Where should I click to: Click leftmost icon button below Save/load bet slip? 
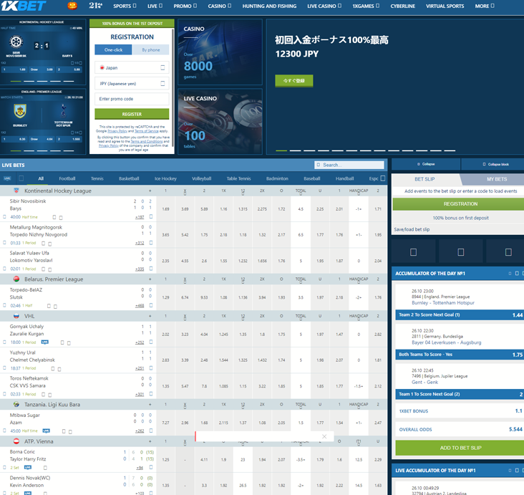click(x=413, y=252)
